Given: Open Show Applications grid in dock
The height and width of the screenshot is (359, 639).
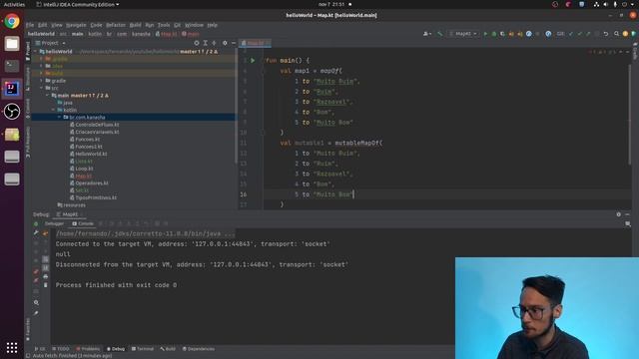Looking at the screenshot, I should (x=12, y=347).
